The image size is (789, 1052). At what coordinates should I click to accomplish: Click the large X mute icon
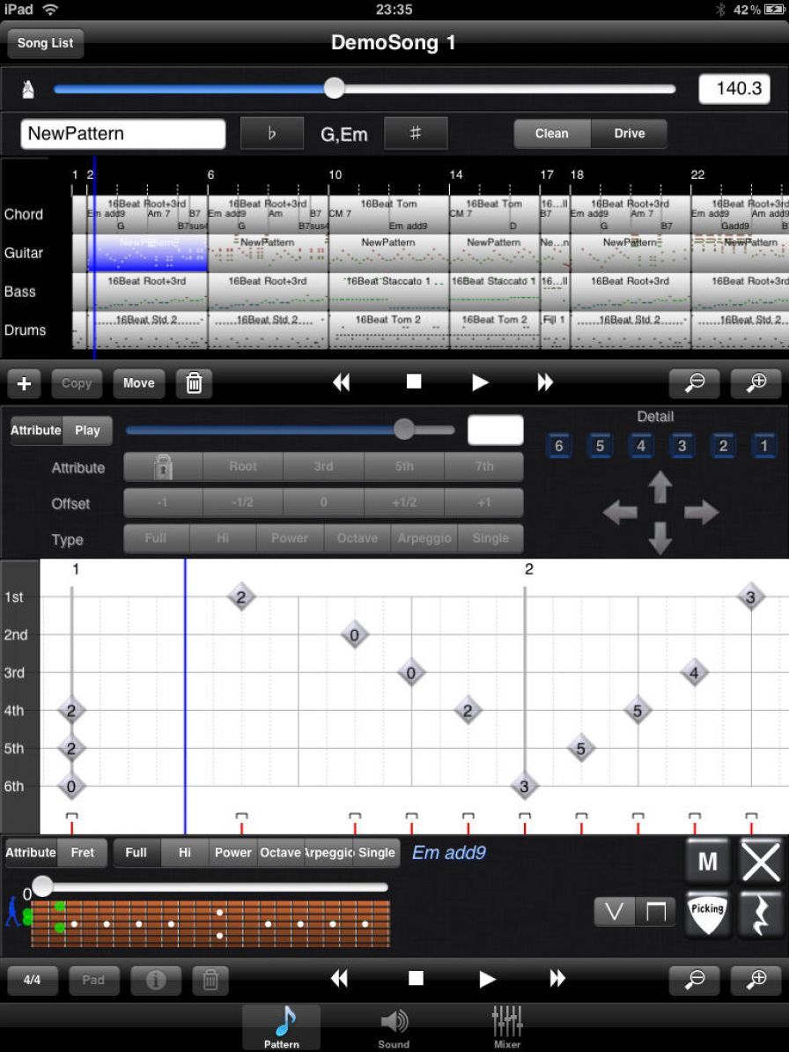761,861
